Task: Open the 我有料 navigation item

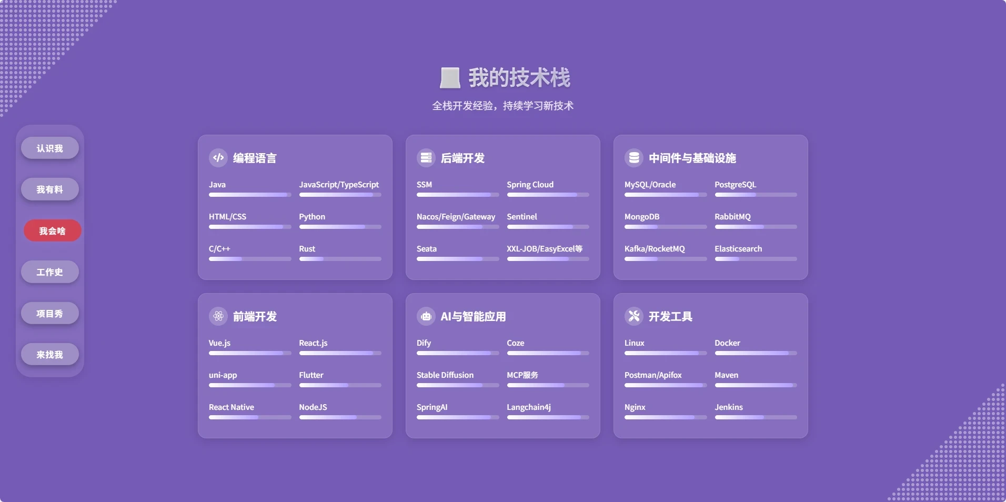Action: point(50,189)
